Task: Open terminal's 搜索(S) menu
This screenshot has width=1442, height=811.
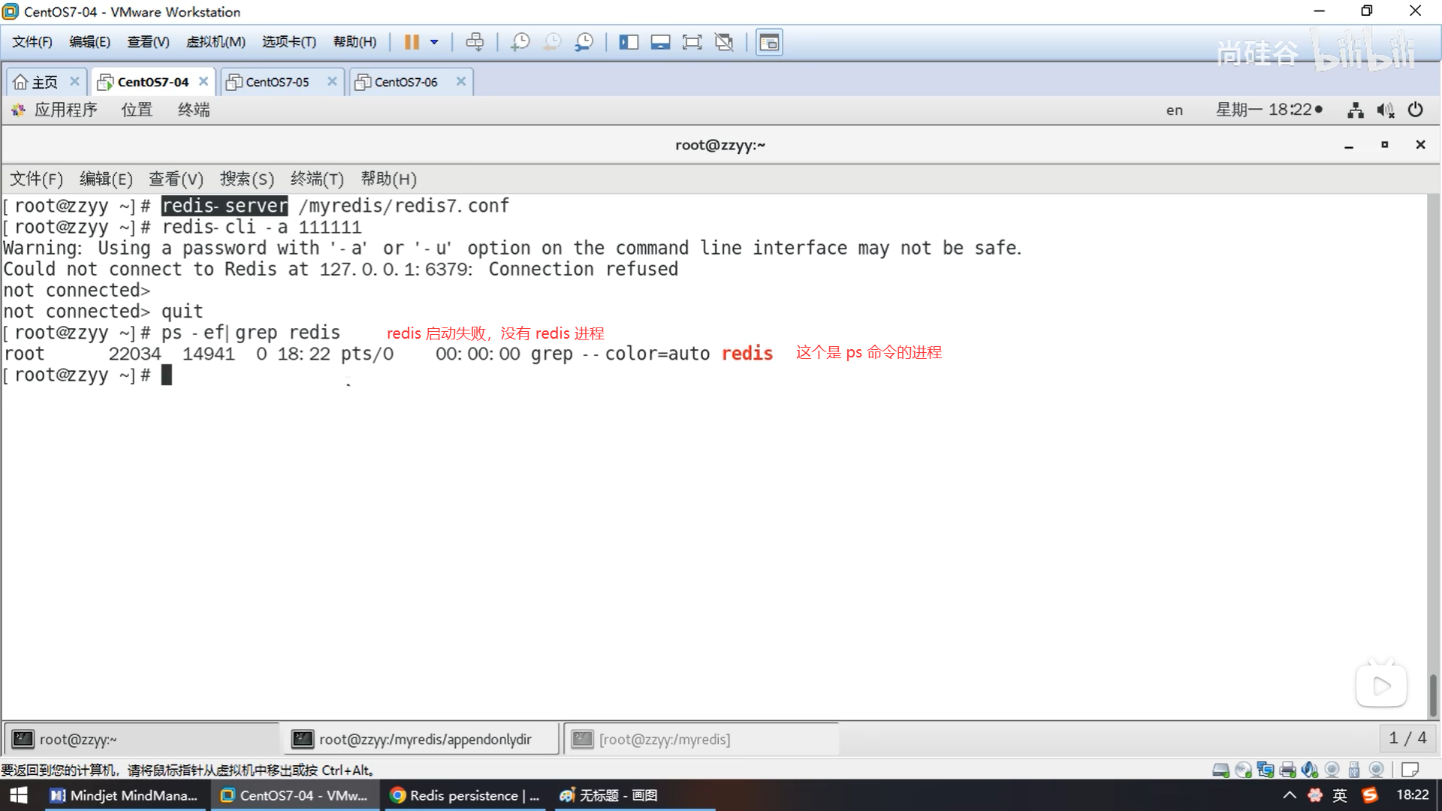Action: (x=246, y=179)
